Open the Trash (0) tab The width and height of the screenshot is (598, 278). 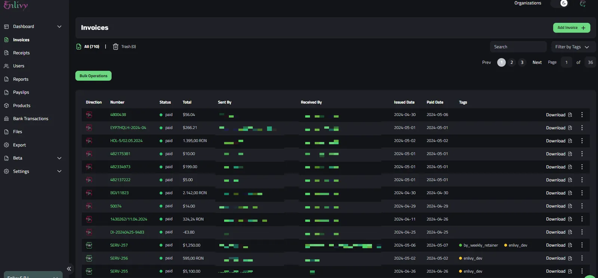click(129, 47)
